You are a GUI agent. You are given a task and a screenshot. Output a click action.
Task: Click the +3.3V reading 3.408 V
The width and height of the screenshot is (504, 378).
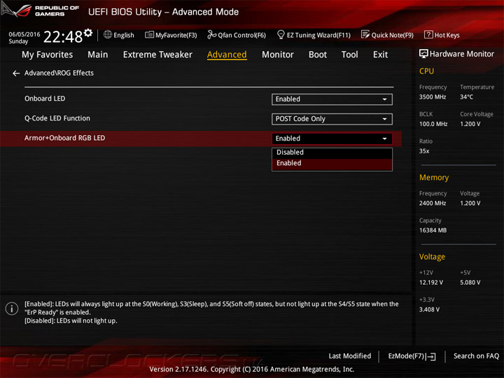click(x=429, y=309)
